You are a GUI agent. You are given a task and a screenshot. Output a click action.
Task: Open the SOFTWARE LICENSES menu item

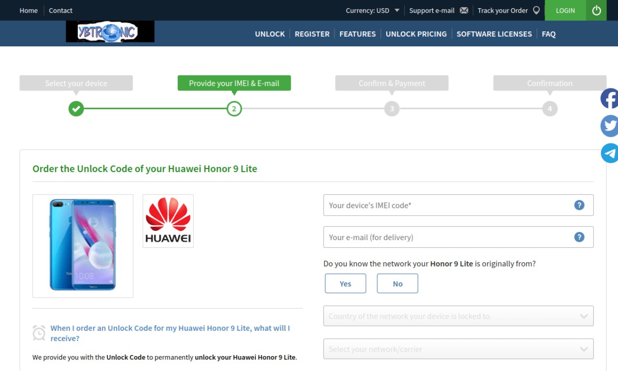tap(494, 34)
